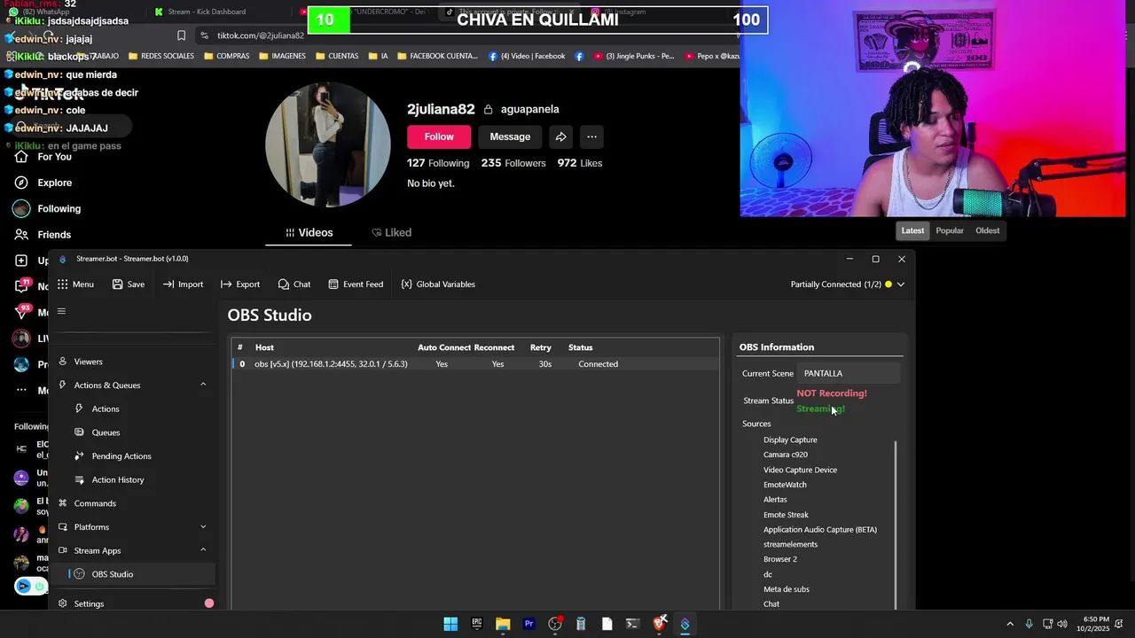
Task: Expand the Platforms section
Action: tap(203, 527)
